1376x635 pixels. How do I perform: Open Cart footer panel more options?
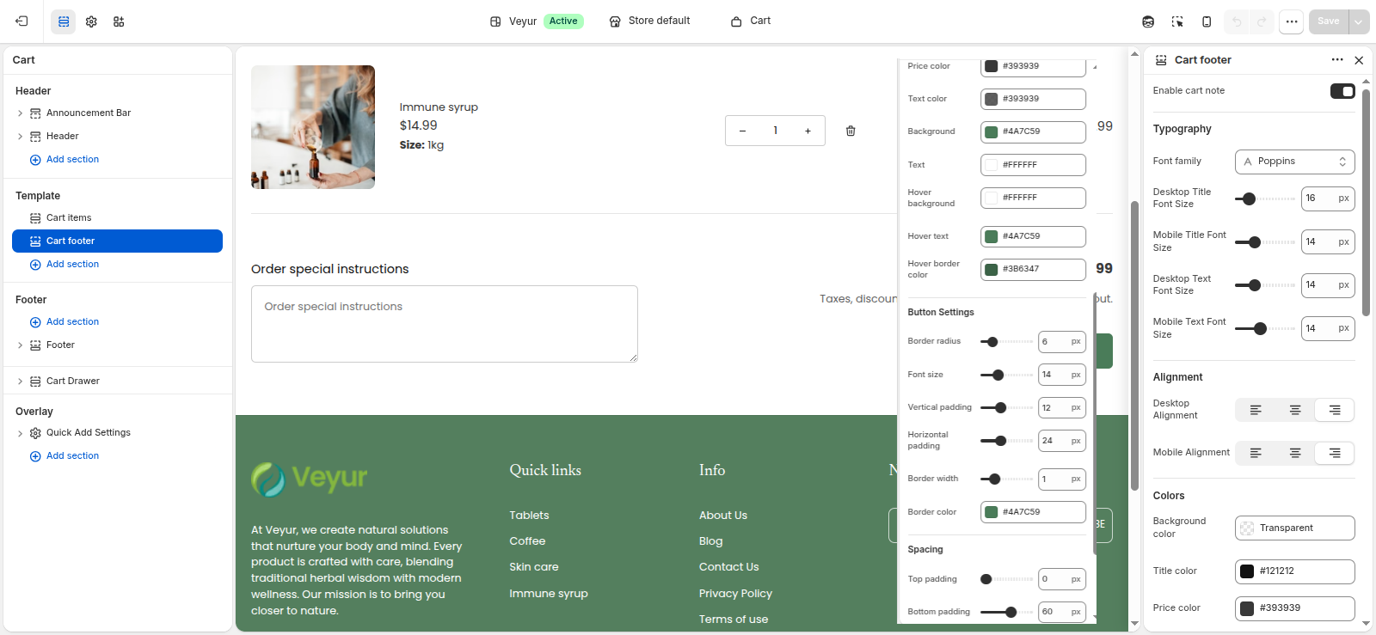coord(1337,60)
